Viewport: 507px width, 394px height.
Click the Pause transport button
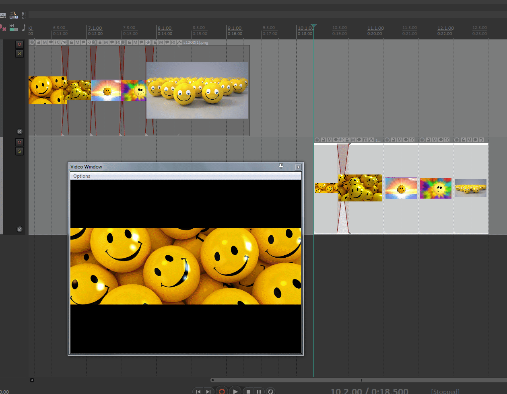pos(259,391)
